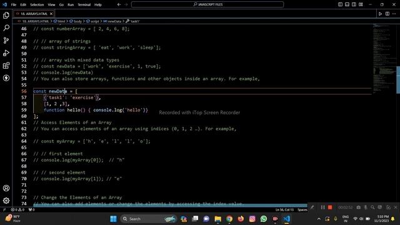Click the word 'hello' function name on line 59
Screen dimensions: 400x225
[x=74, y=110]
